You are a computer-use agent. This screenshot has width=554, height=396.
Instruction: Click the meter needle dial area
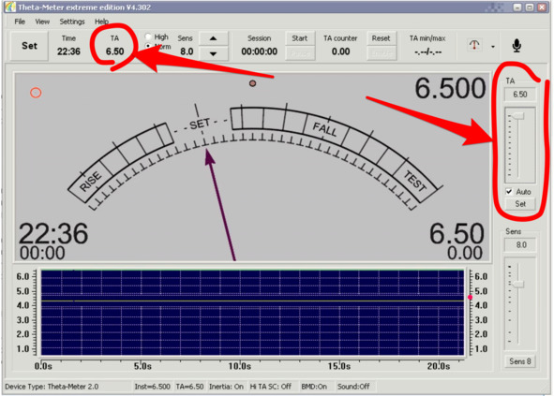coord(252,167)
